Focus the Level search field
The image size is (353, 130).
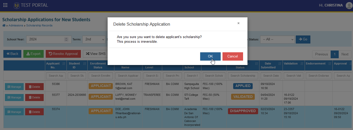click(x=152, y=76)
